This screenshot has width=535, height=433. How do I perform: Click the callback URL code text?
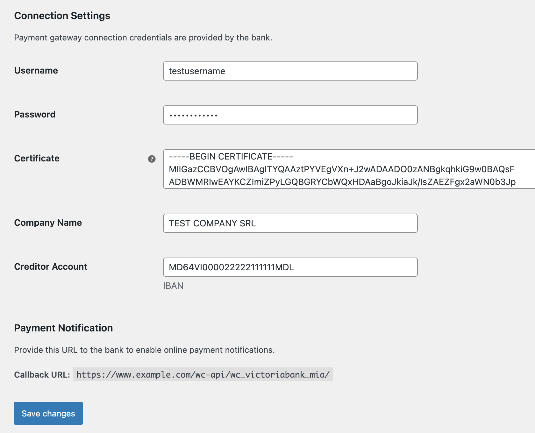(203, 374)
